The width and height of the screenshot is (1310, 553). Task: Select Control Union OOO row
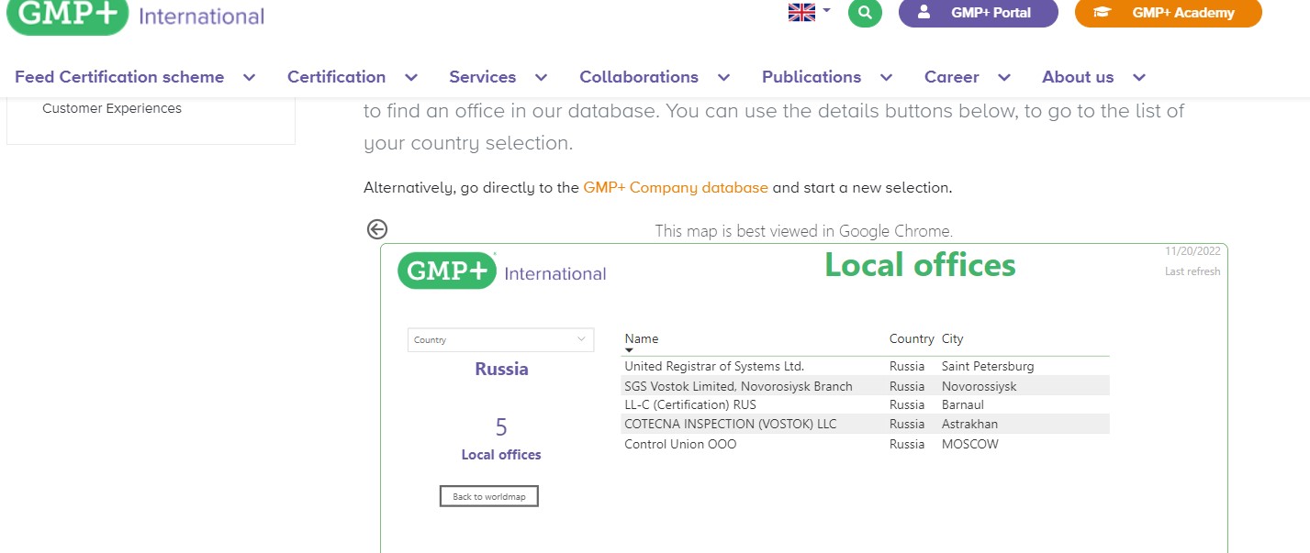tap(866, 444)
